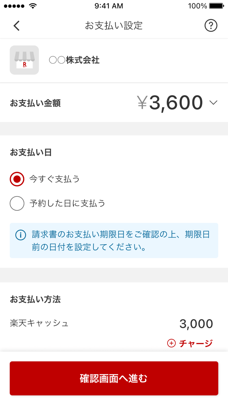This screenshot has height=405, width=228.
Task: Tap the ¥3,600 payment amount
Action: [x=170, y=103]
